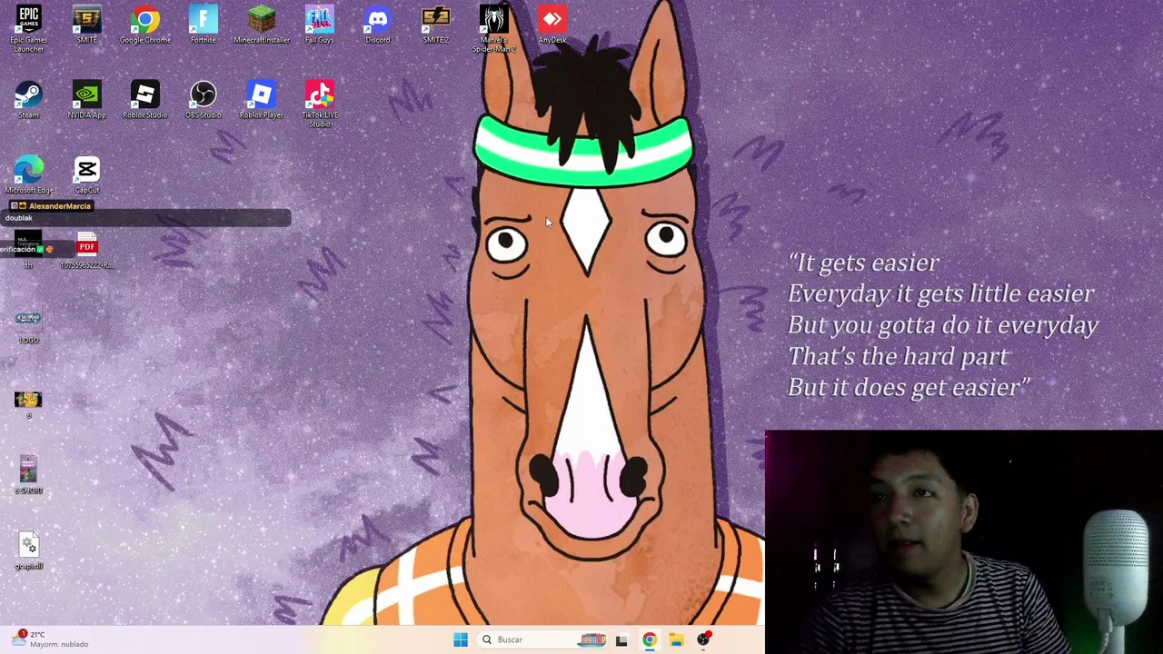Click the Minecraft Installer desktop icon
Image resolution: width=1163 pixels, height=654 pixels.
click(262, 25)
